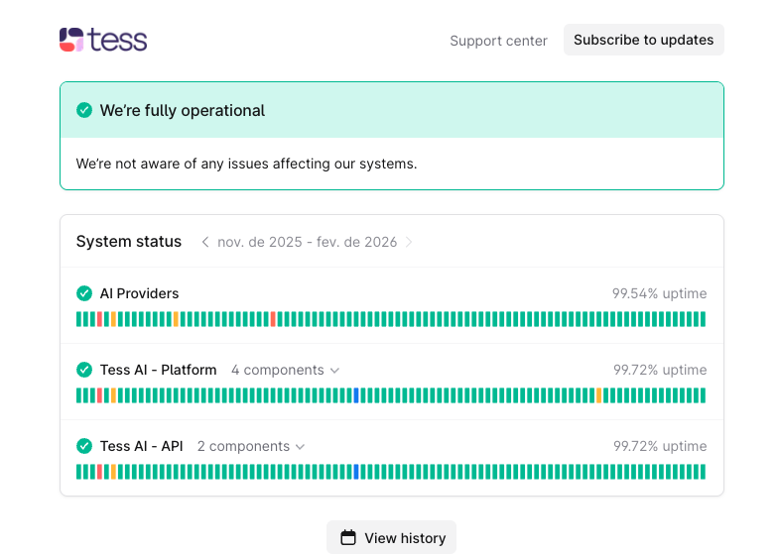Click the green check icon beside 'We're fully operational'

(84, 110)
